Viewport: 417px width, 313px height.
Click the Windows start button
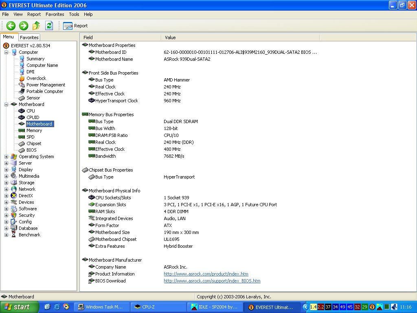[19, 307]
